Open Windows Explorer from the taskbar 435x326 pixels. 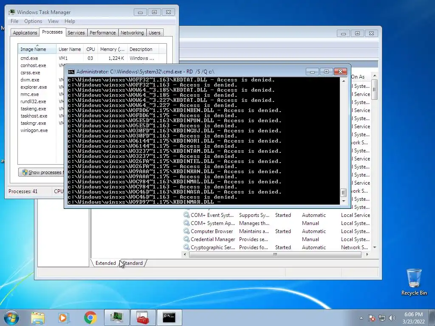pos(38,318)
